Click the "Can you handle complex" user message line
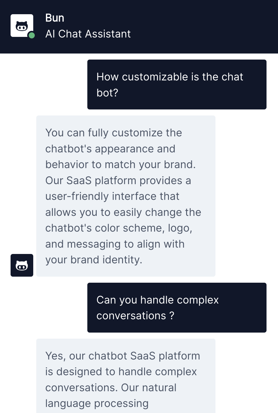This screenshot has width=278, height=413. pos(157,300)
